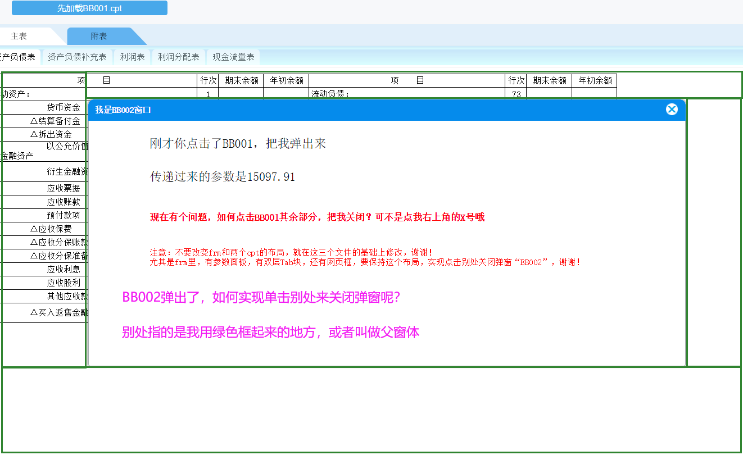This screenshot has width=743, height=455.
Task: Switch to the 主表 tab
Action: click(x=19, y=36)
